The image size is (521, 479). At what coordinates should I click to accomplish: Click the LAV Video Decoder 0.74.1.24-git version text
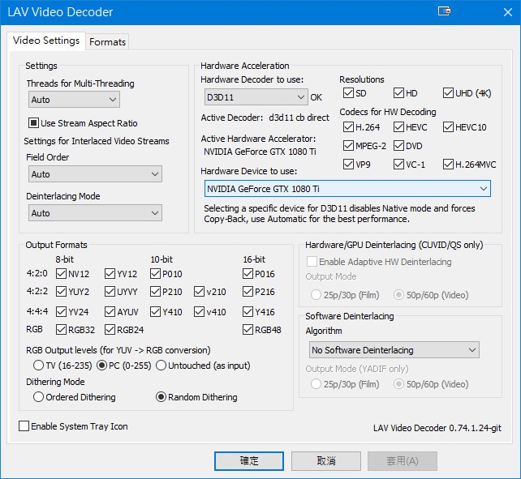click(437, 428)
